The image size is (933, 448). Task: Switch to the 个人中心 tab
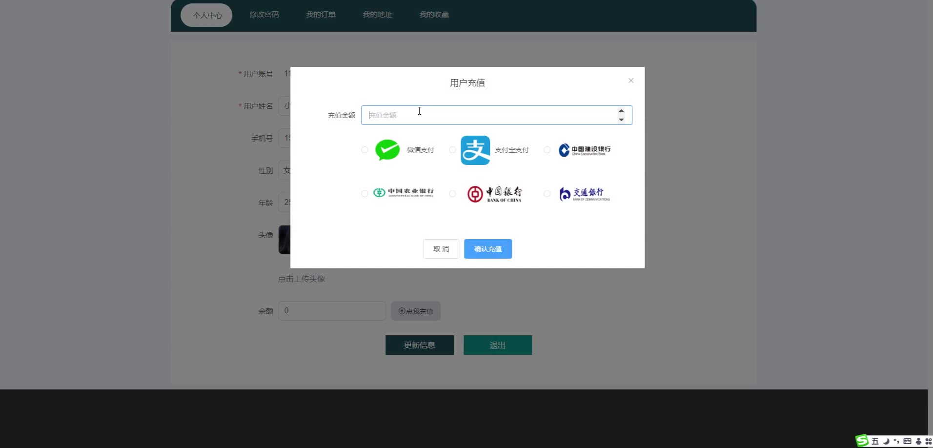[x=206, y=15]
